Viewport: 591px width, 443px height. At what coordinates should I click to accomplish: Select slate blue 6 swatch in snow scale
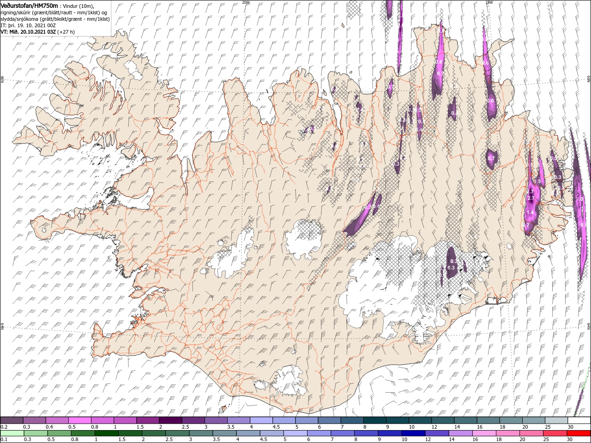point(329,420)
